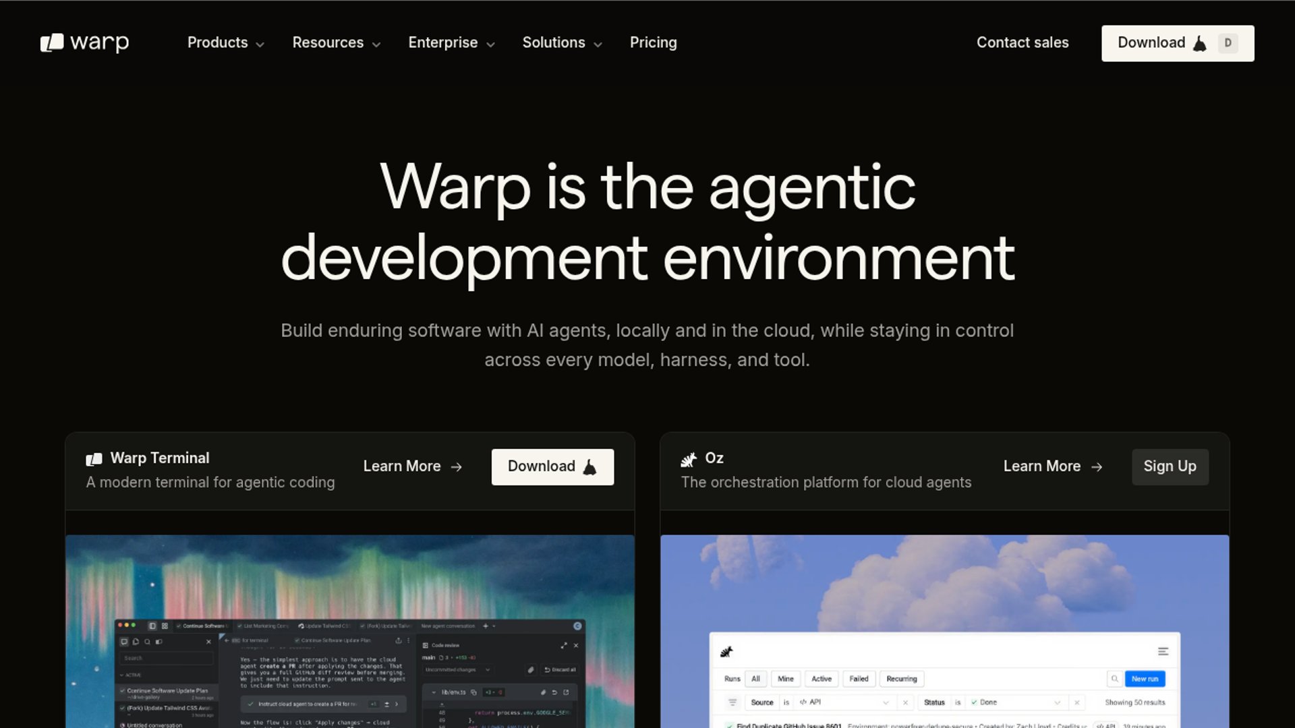Click the grid view icon in Warp Terminal preview
The image size is (1295, 728).
coord(165,626)
